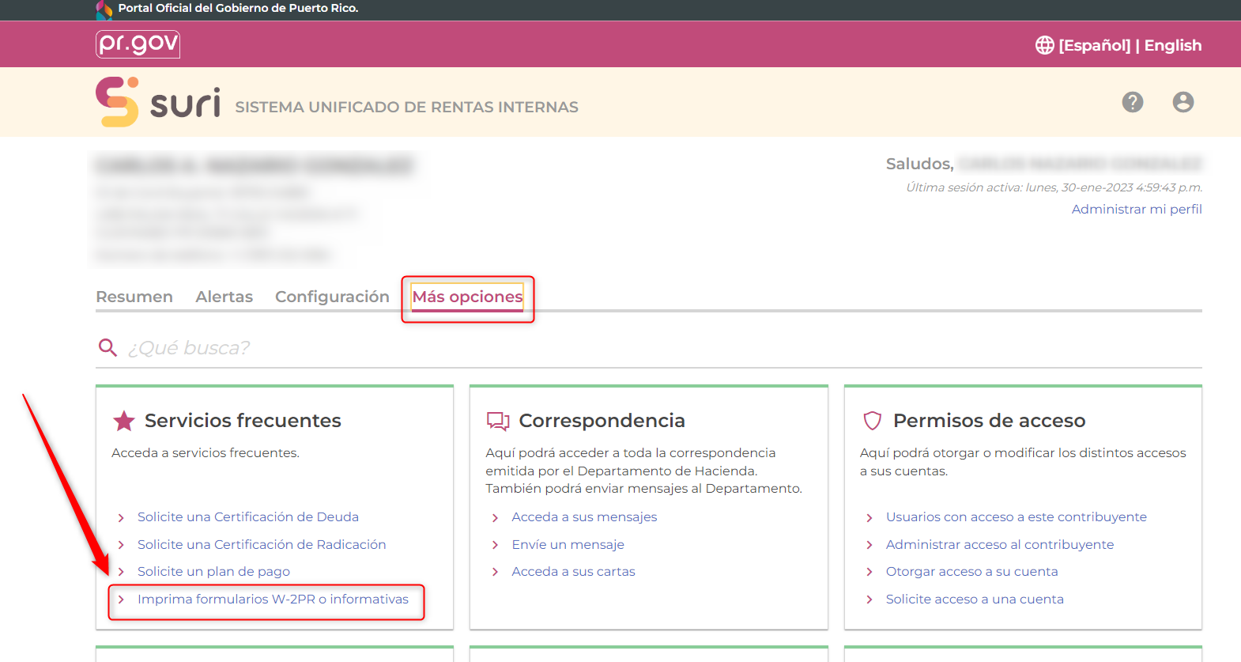Click chevron beside Solicite un plan de pago

pos(121,572)
